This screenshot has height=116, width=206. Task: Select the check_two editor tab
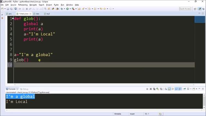pyautogui.click(x=23, y=14)
